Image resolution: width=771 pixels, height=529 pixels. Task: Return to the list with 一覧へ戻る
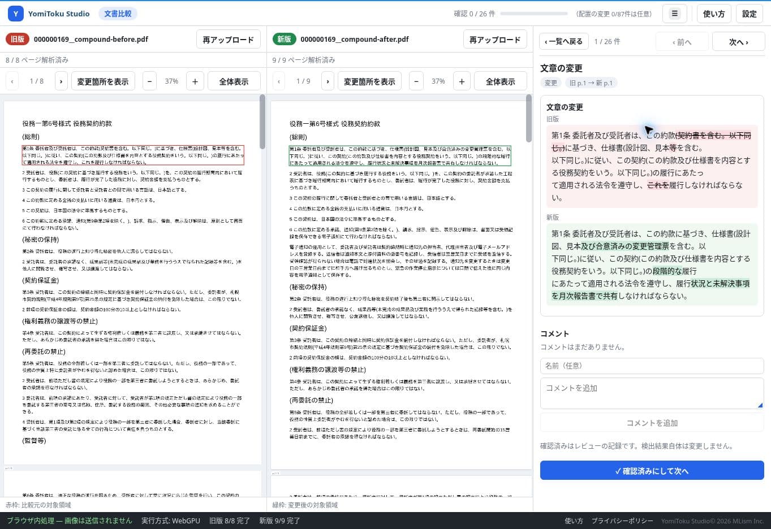(563, 41)
